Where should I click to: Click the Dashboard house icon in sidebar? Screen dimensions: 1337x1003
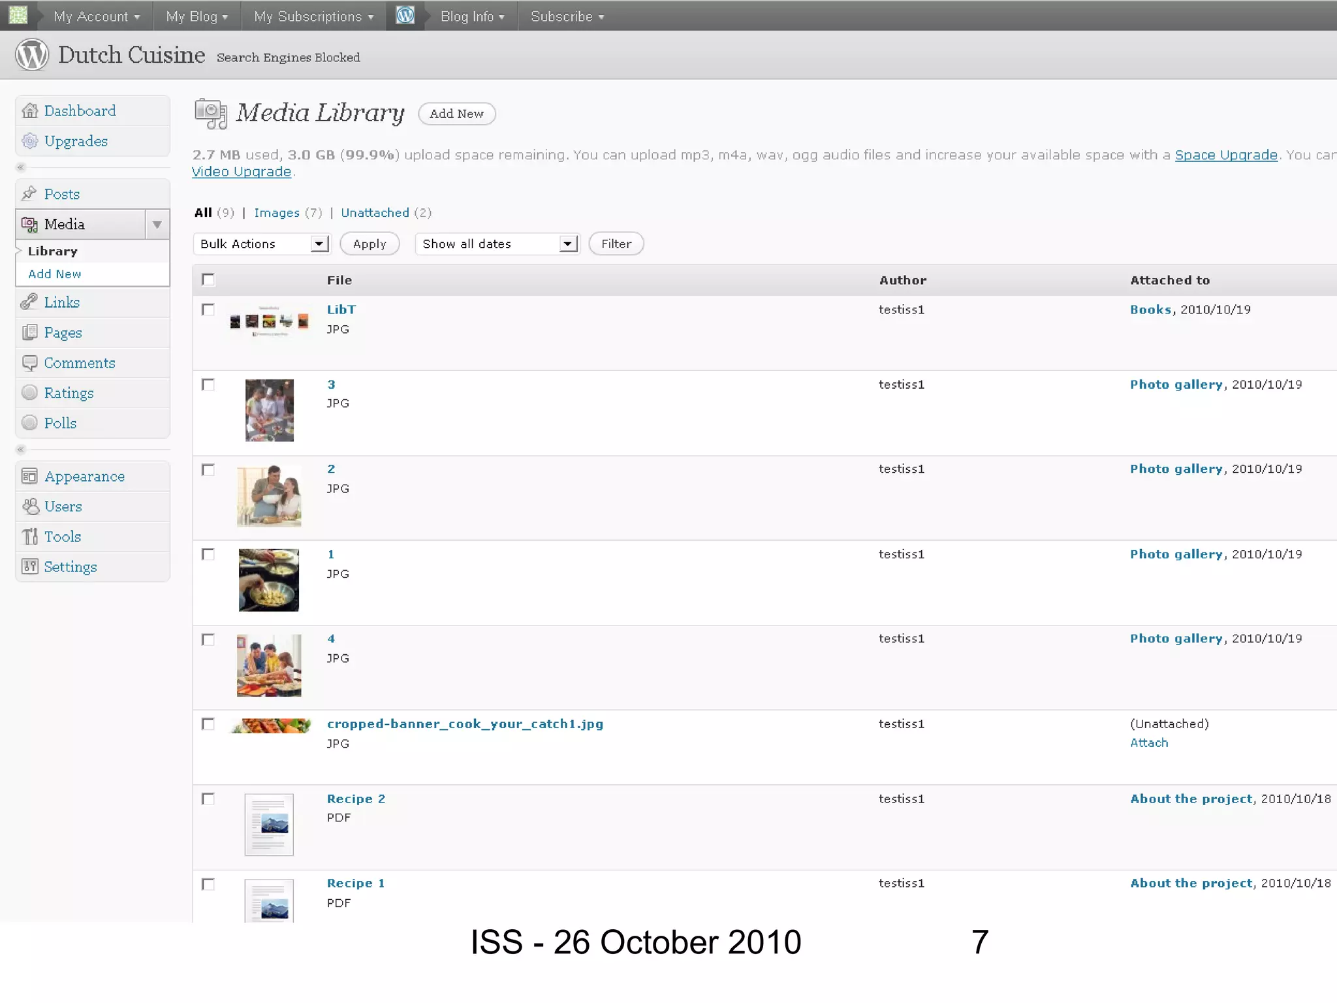(29, 111)
